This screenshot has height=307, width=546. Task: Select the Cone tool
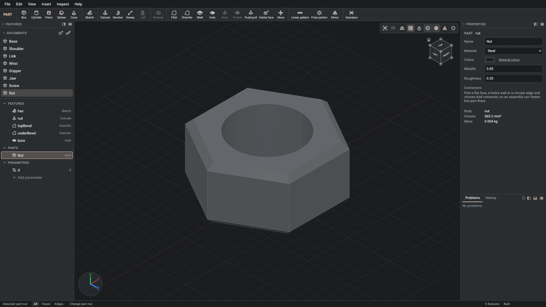(x=74, y=14)
